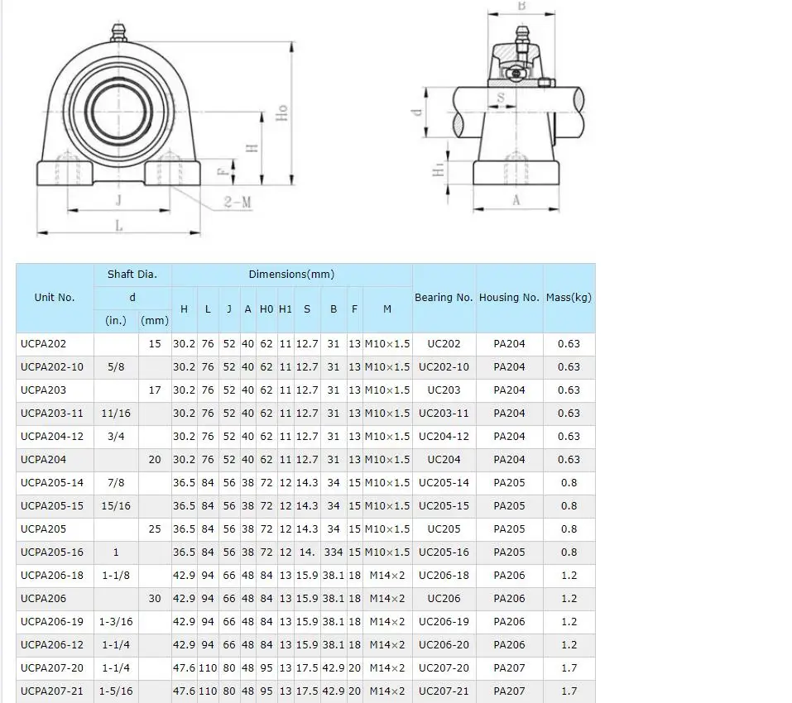
Task: Click the M10×1.5 thread value for UCPA203
Action: [x=386, y=390]
